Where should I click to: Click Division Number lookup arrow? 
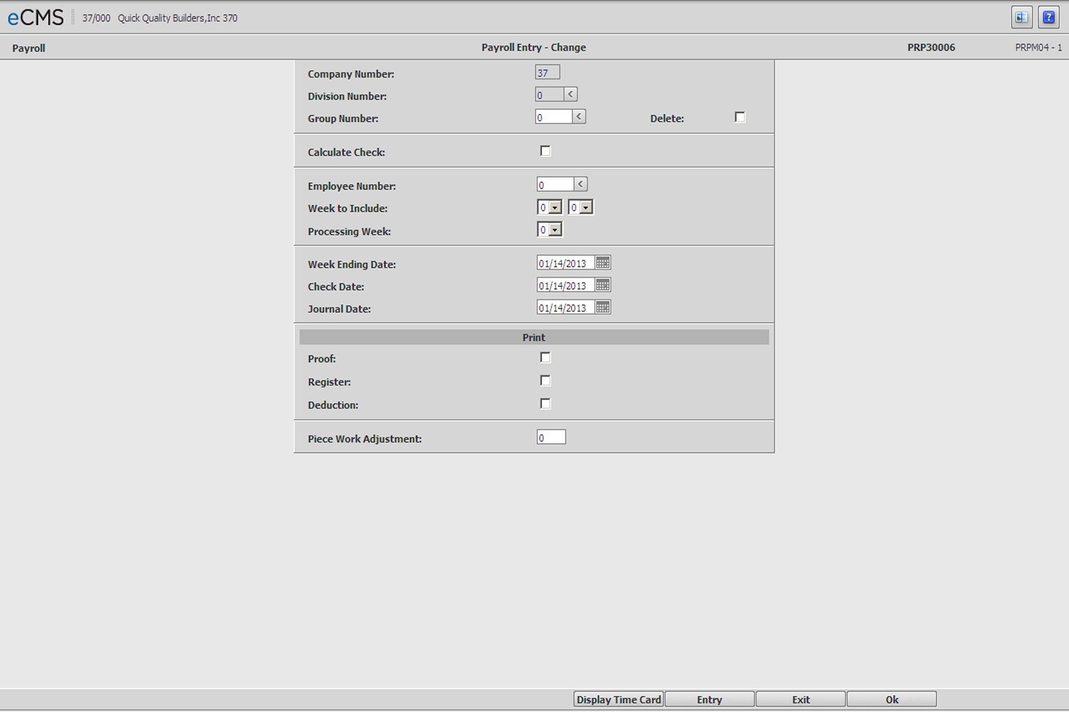(570, 94)
